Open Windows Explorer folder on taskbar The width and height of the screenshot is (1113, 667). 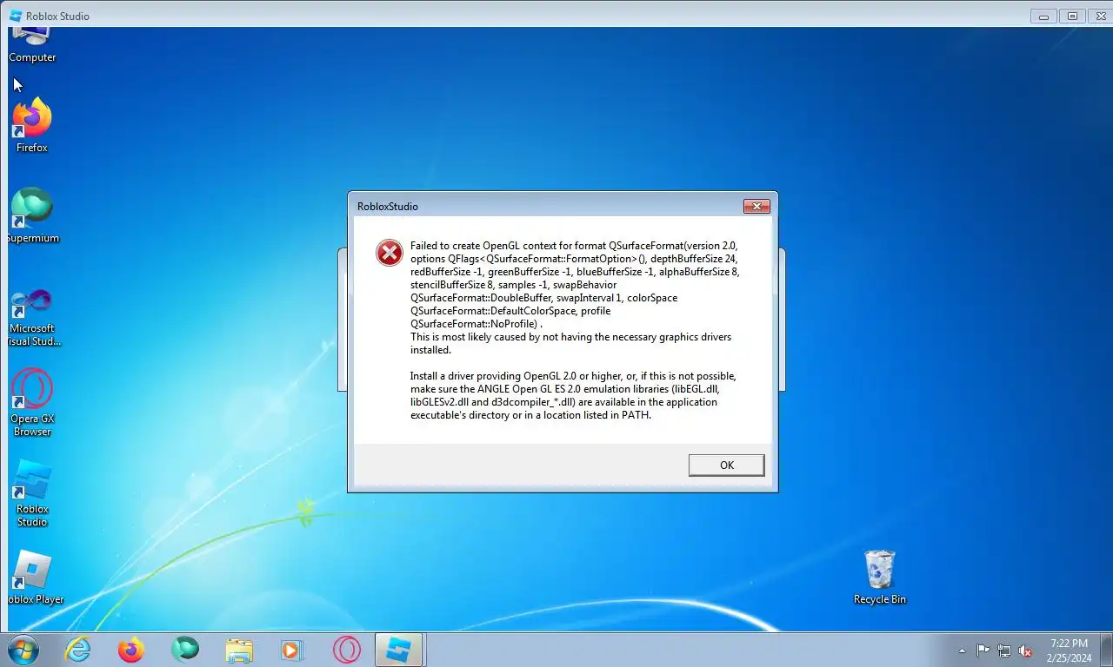238,650
